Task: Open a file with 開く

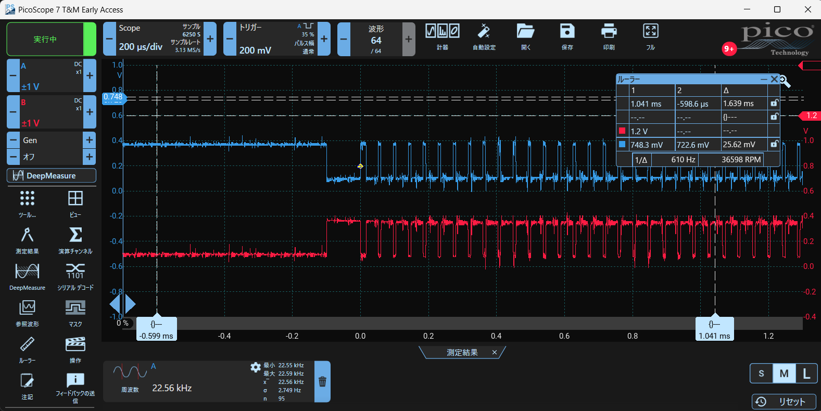Action: pos(526,37)
